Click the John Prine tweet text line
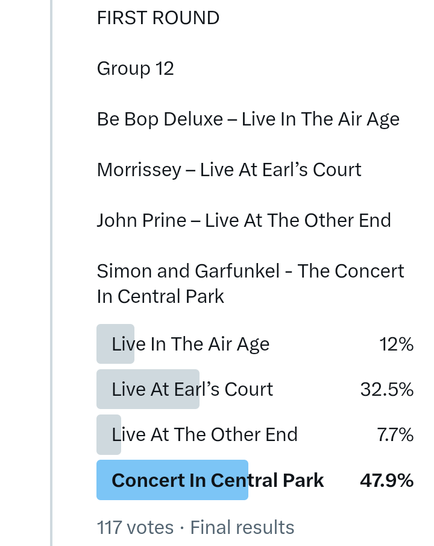The image size is (434, 546). point(244,220)
